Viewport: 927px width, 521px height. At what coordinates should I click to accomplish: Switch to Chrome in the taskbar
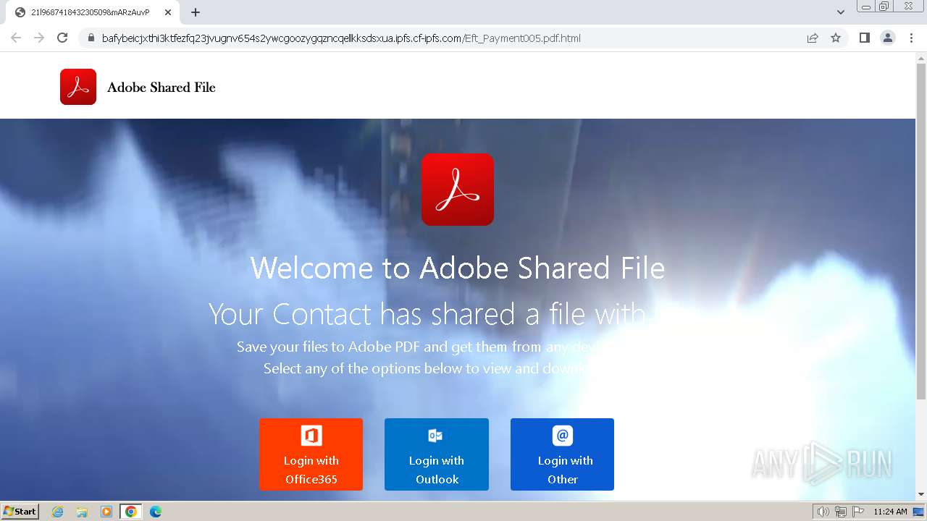[131, 512]
